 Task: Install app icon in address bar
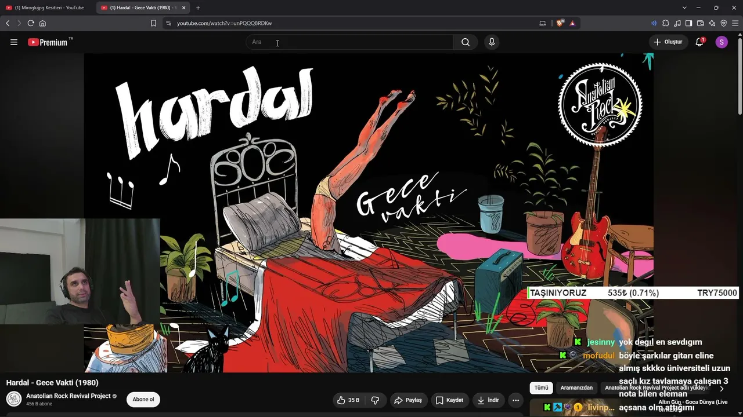tap(542, 23)
